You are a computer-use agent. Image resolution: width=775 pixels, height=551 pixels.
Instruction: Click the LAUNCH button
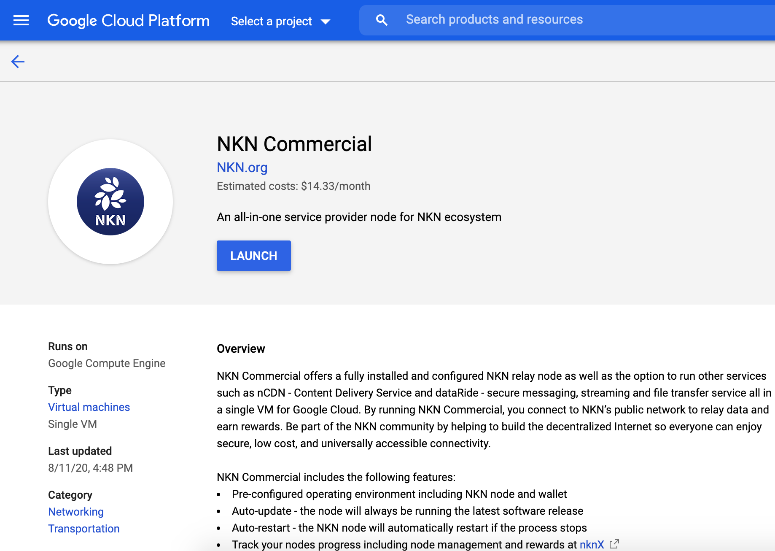254,256
